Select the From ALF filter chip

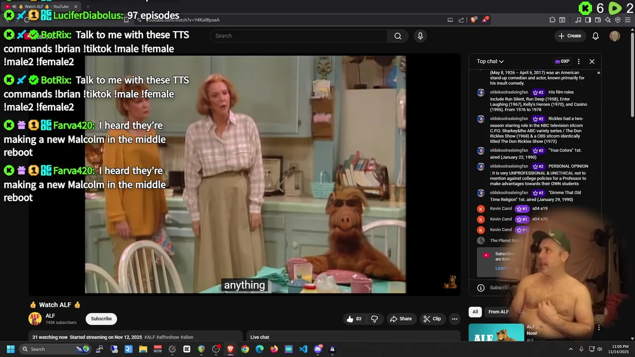pyautogui.click(x=499, y=312)
